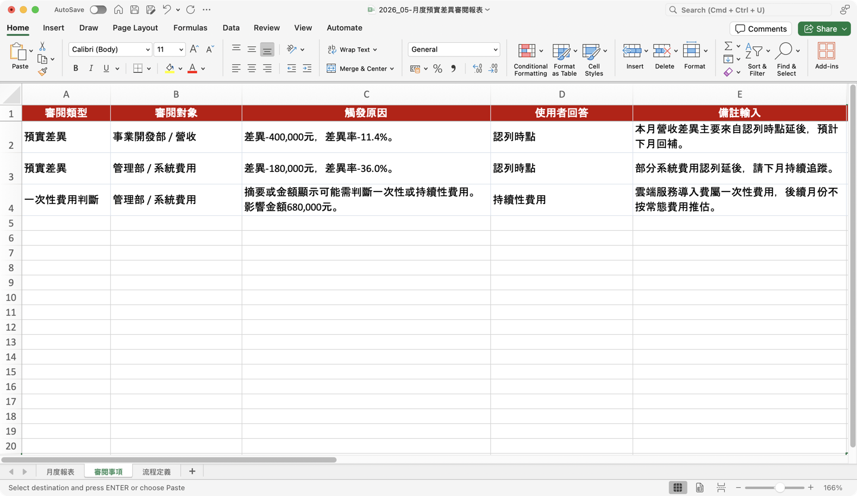Toggle middle vertical alignment
Viewport: 857px width, 496px height.
click(252, 49)
